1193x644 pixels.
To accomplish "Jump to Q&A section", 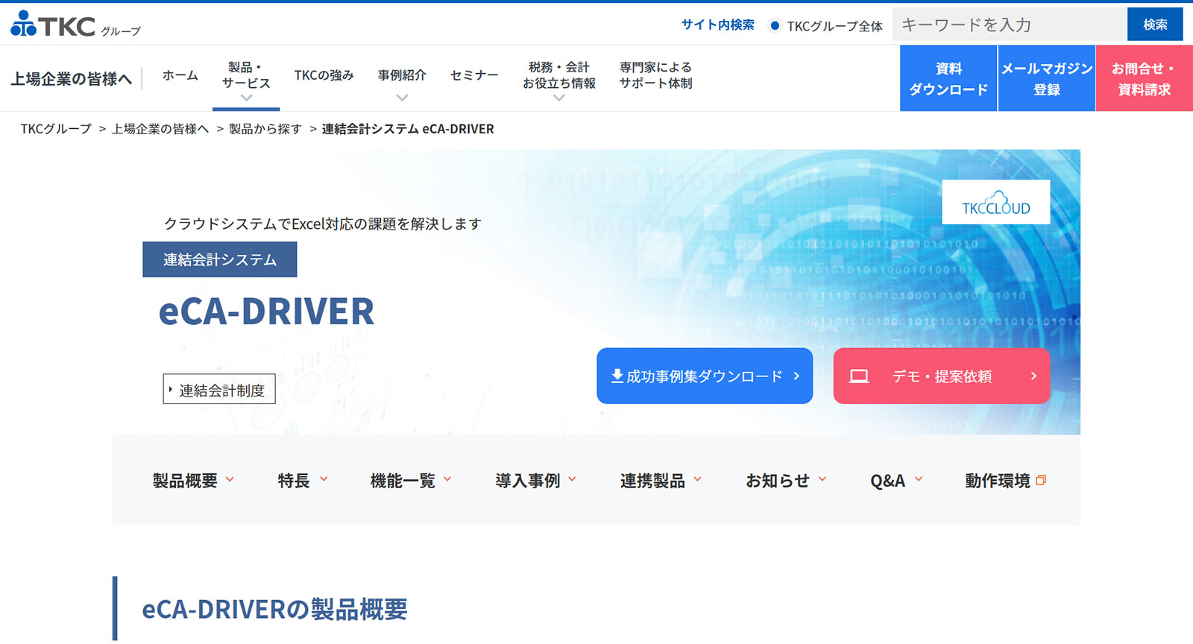I will 888,481.
